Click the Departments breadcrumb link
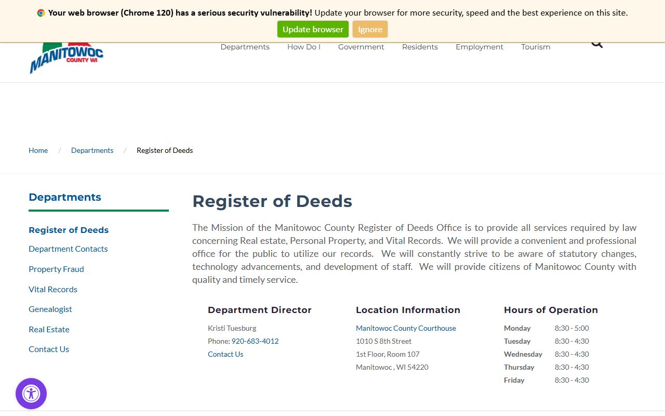The width and height of the screenshot is (665, 416). click(92, 150)
